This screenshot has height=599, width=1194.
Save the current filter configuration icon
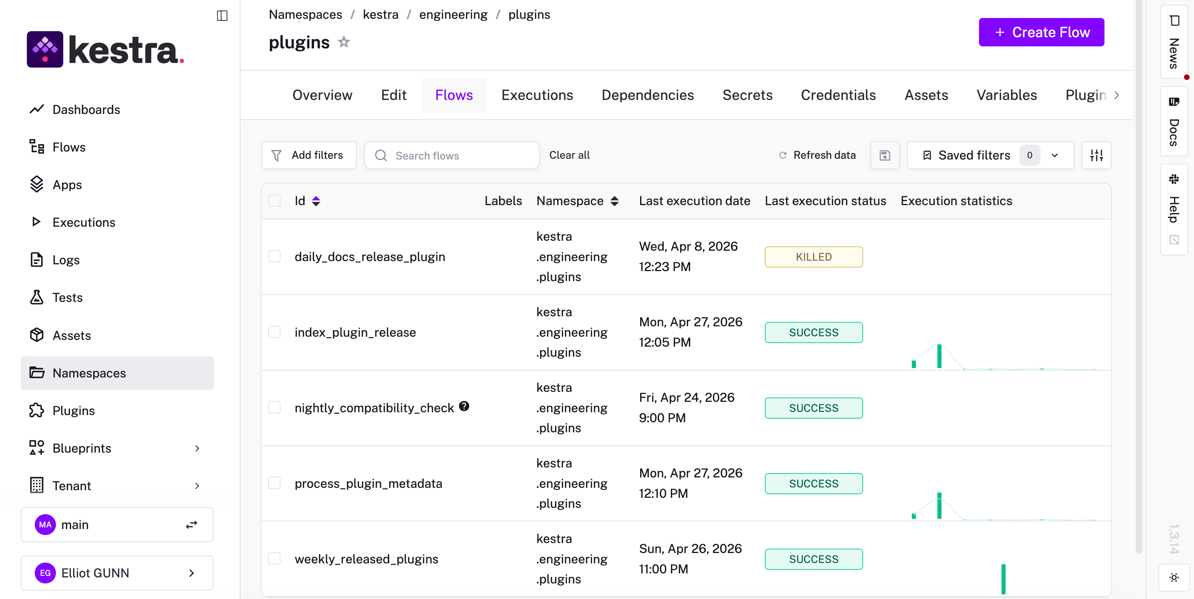[884, 155]
